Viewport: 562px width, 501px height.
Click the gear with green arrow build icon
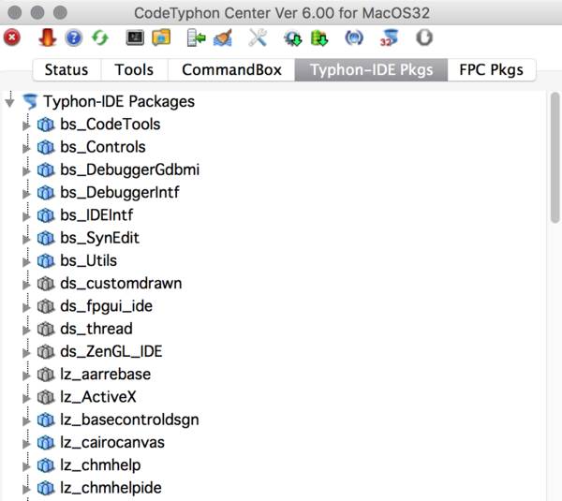tap(293, 38)
